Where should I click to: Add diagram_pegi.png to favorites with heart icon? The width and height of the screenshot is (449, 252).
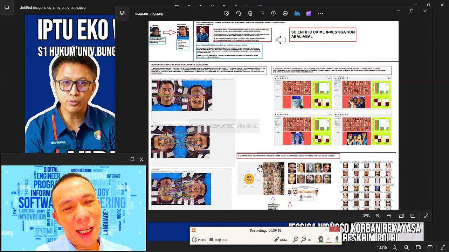(262, 13)
